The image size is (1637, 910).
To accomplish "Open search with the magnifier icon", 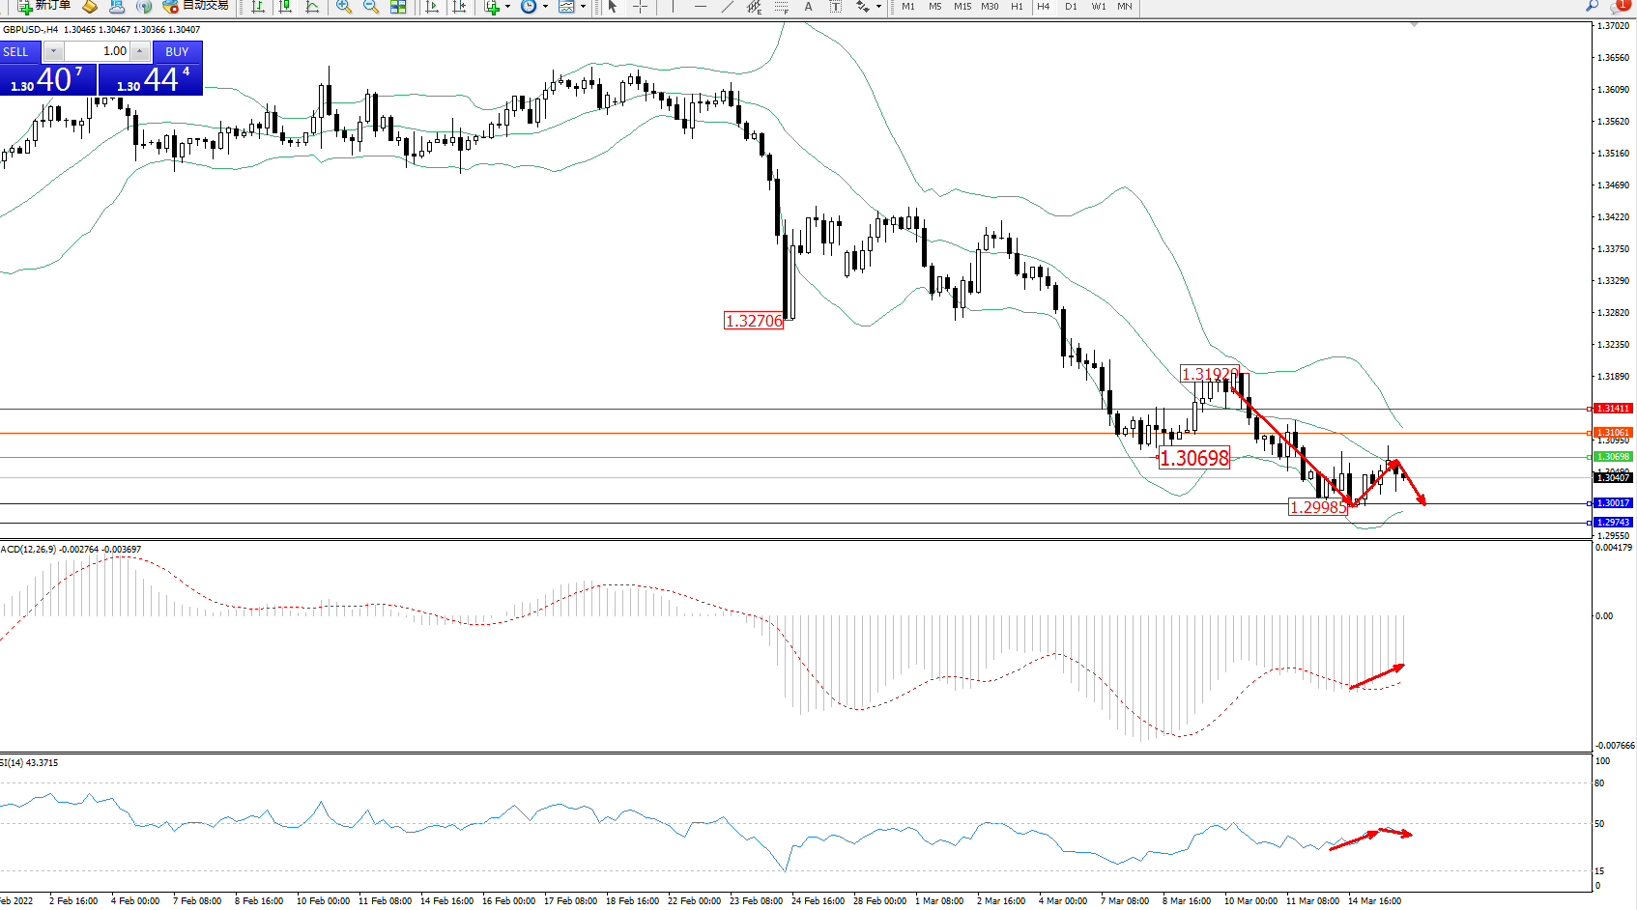I will coord(1592,6).
